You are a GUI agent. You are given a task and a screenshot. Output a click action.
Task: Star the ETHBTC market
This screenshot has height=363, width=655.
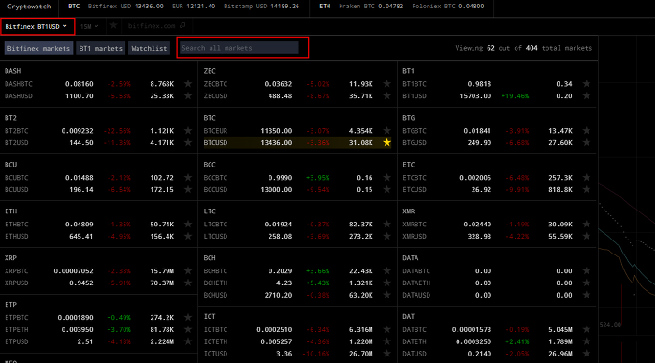point(188,225)
